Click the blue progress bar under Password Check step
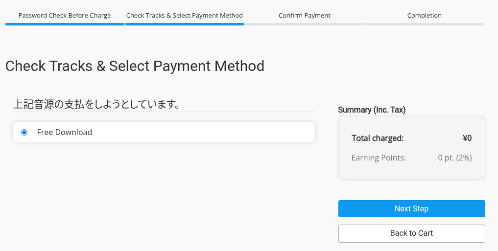 [65, 24]
